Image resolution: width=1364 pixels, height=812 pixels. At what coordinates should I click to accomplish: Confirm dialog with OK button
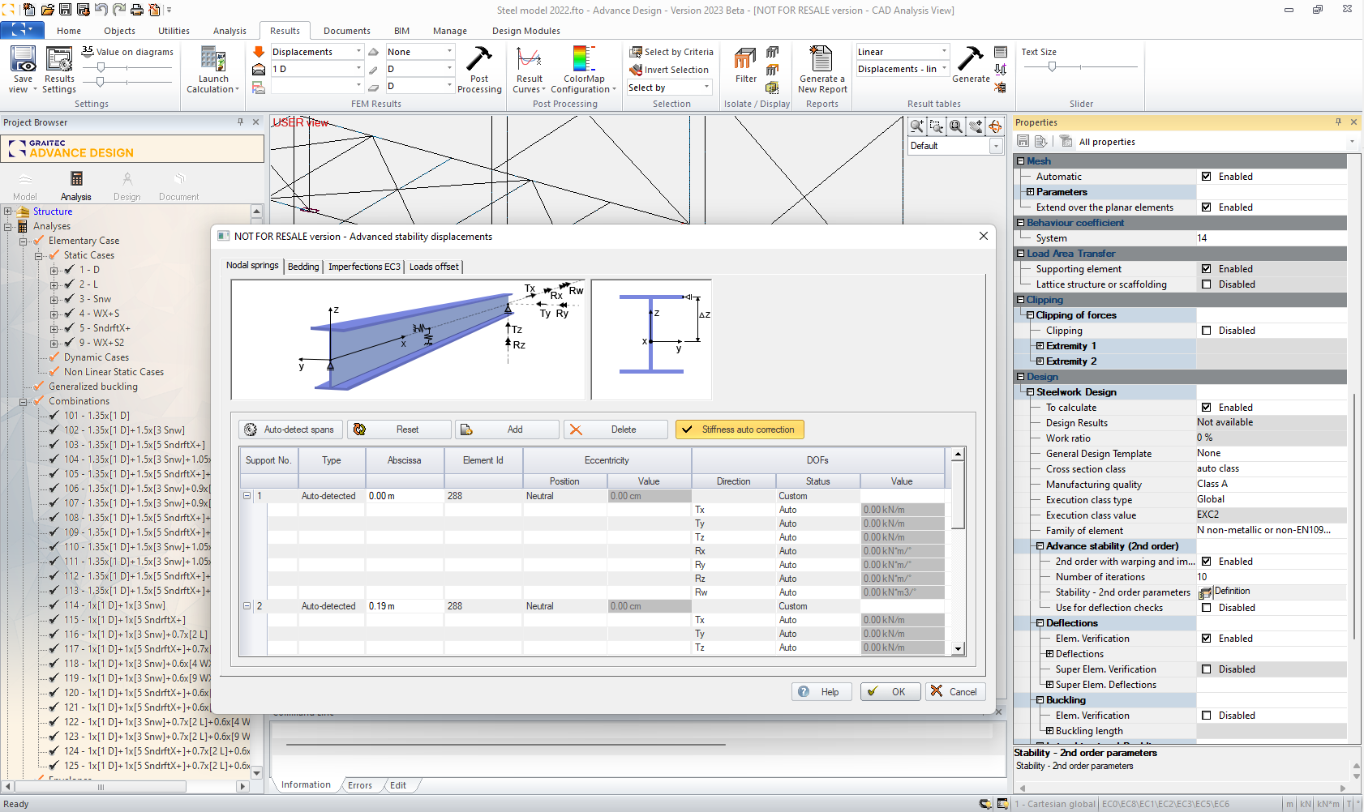click(x=890, y=691)
